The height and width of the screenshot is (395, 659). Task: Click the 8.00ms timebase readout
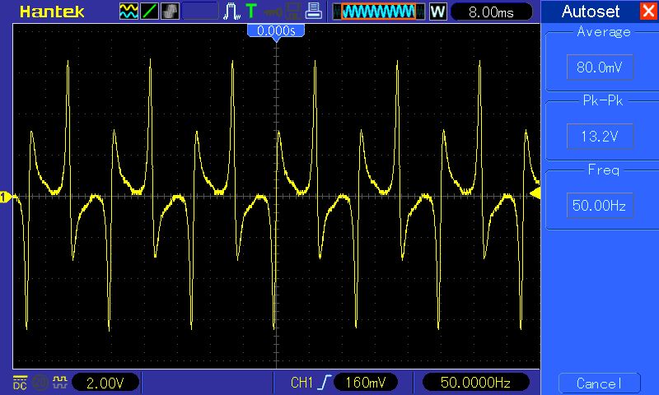coord(491,12)
